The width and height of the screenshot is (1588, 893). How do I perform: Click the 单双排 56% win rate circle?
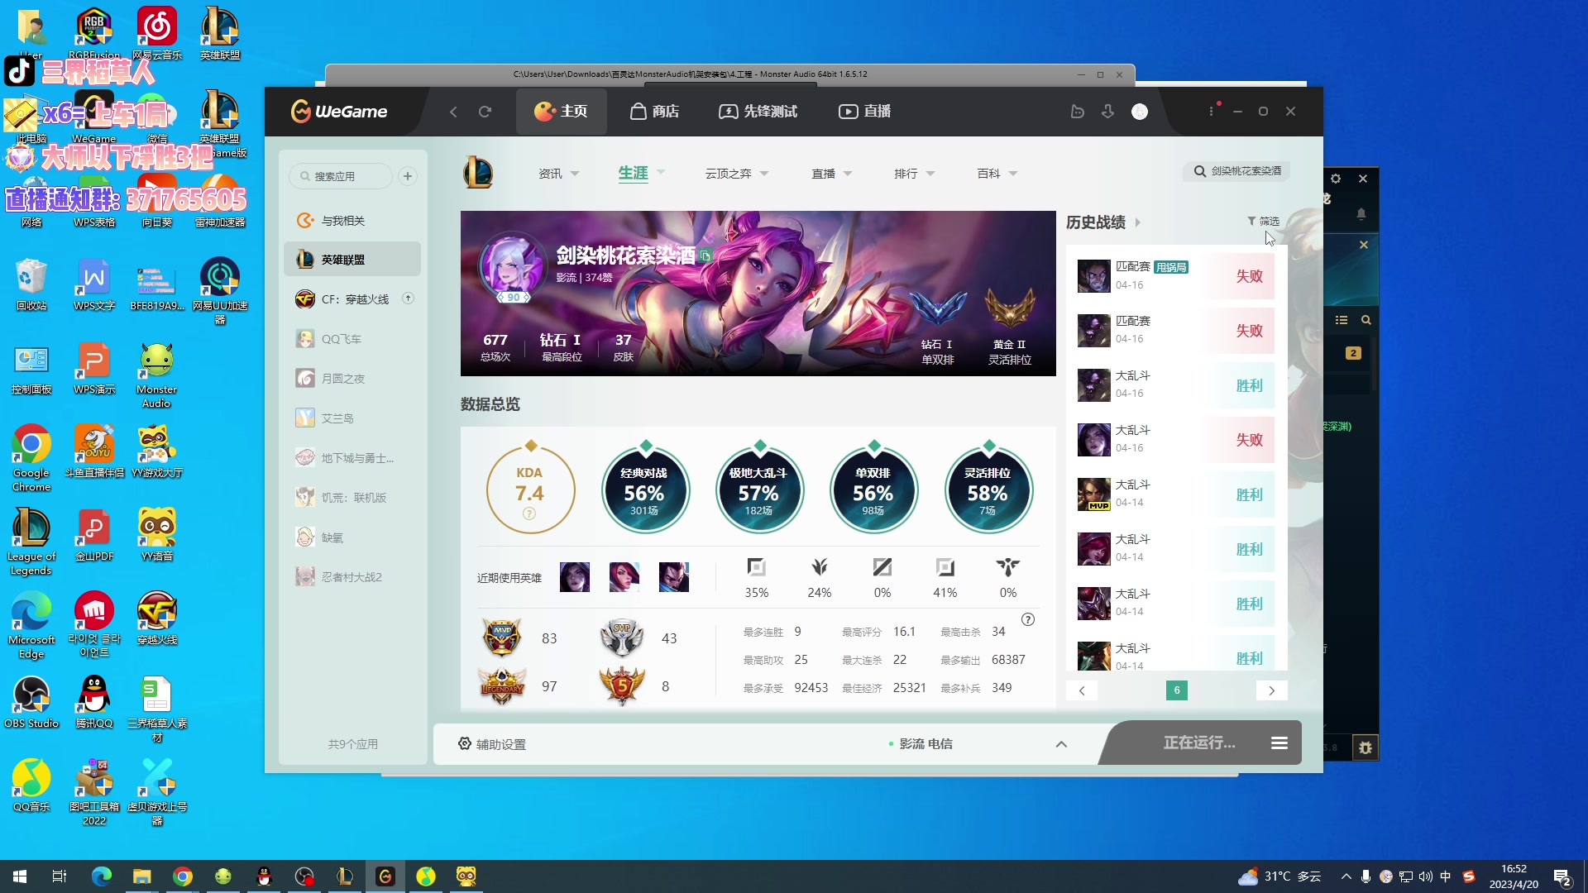coord(873,489)
